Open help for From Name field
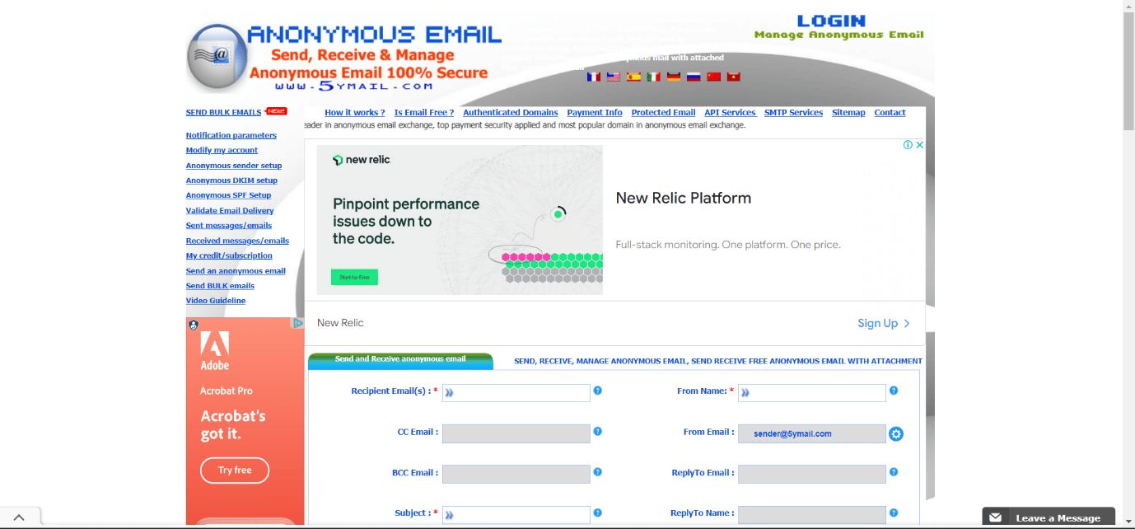 pyautogui.click(x=894, y=391)
